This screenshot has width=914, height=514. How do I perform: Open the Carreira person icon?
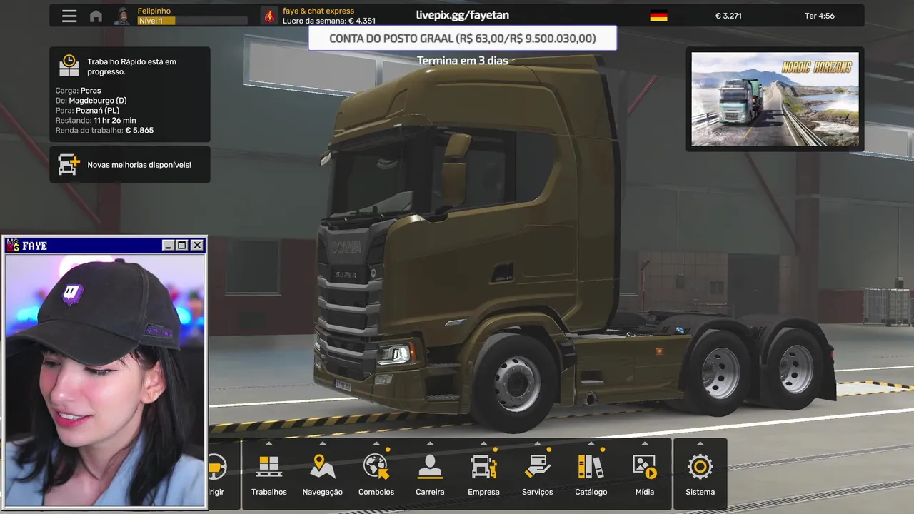[x=430, y=467]
